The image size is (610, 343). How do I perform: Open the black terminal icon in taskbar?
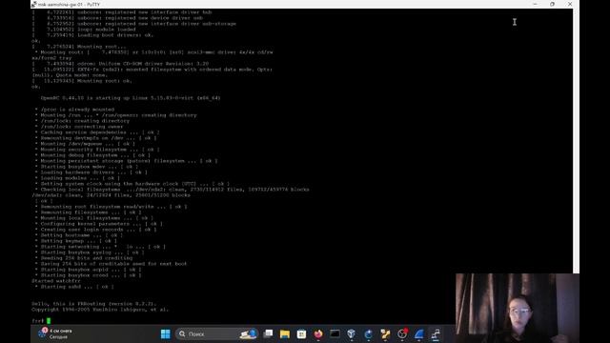[335, 334]
